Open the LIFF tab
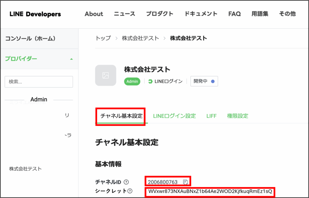The height and width of the screenshot is (198, 309). pyautogui.click(x=212, y=116)
